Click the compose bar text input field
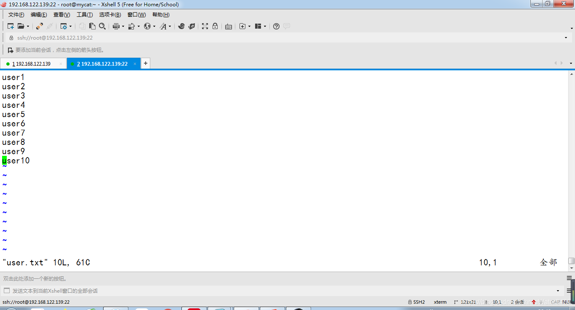This screenshot has height=310, width=575. (282, 291)
